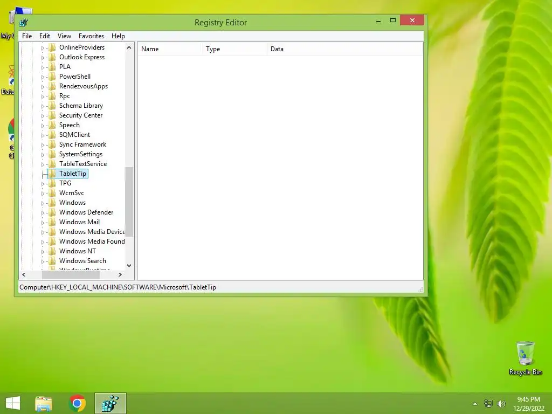The height and width of the screenshot is (414, 552).
Task: Open the Recycle Bin desktop icon
Action: point(525,358)
